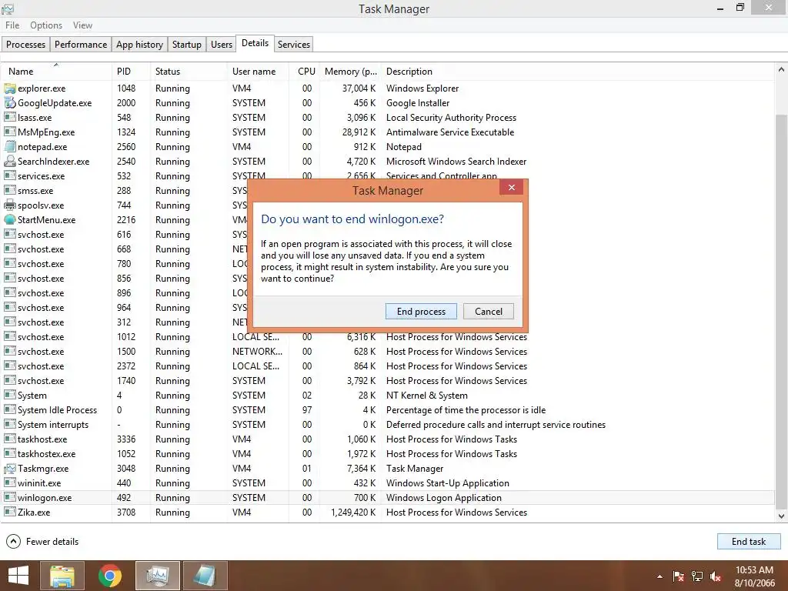The height and width of the screenshot is (591, 788).
Task: Open the View menu
Action: 82,25
